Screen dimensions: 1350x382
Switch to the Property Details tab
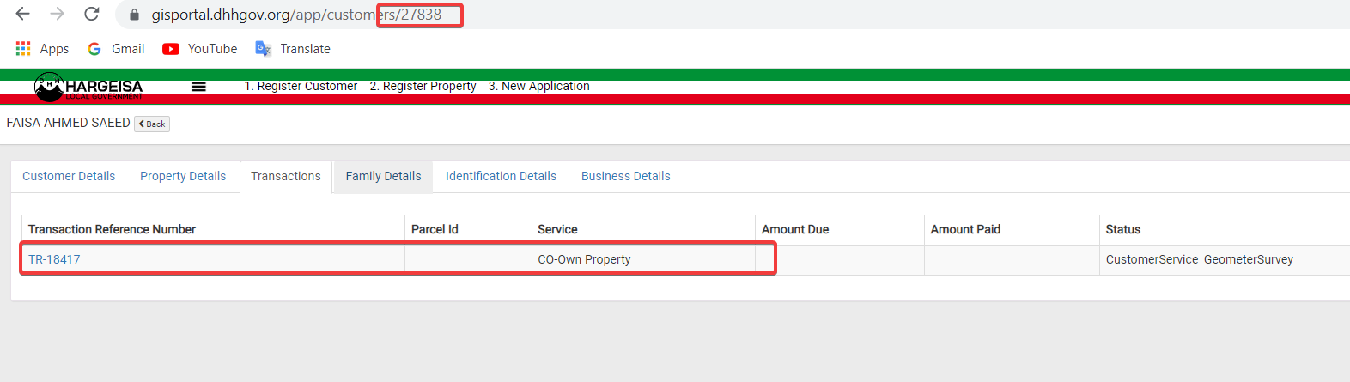coord(183,176)
